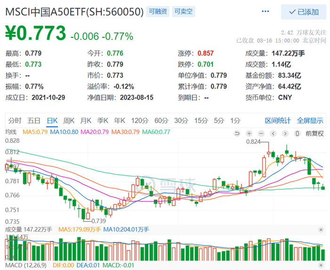
Task: Switch to the 1分 interval tab
Action: point(235,120)
